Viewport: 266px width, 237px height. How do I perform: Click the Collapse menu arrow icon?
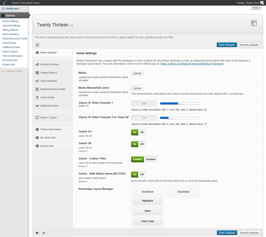click(x=3, y=71)
